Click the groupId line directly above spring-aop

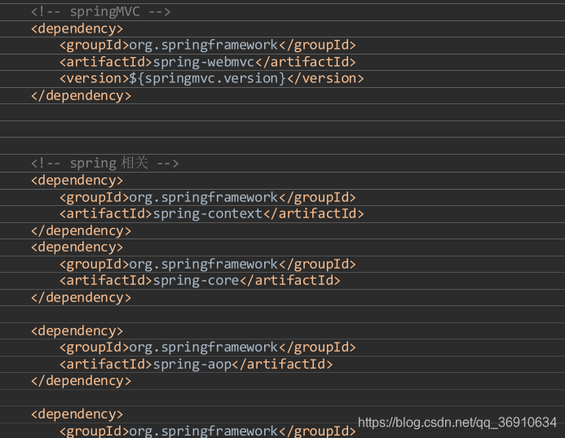click(208, 348)
